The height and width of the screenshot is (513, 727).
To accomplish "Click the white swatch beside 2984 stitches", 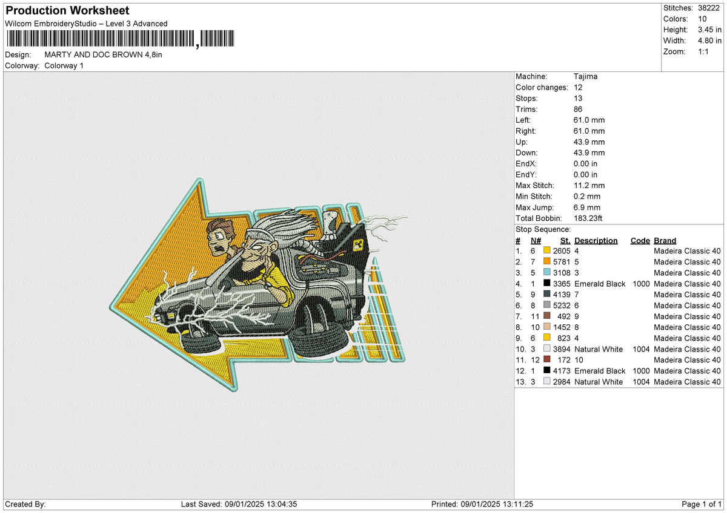I will coord(547,382).
